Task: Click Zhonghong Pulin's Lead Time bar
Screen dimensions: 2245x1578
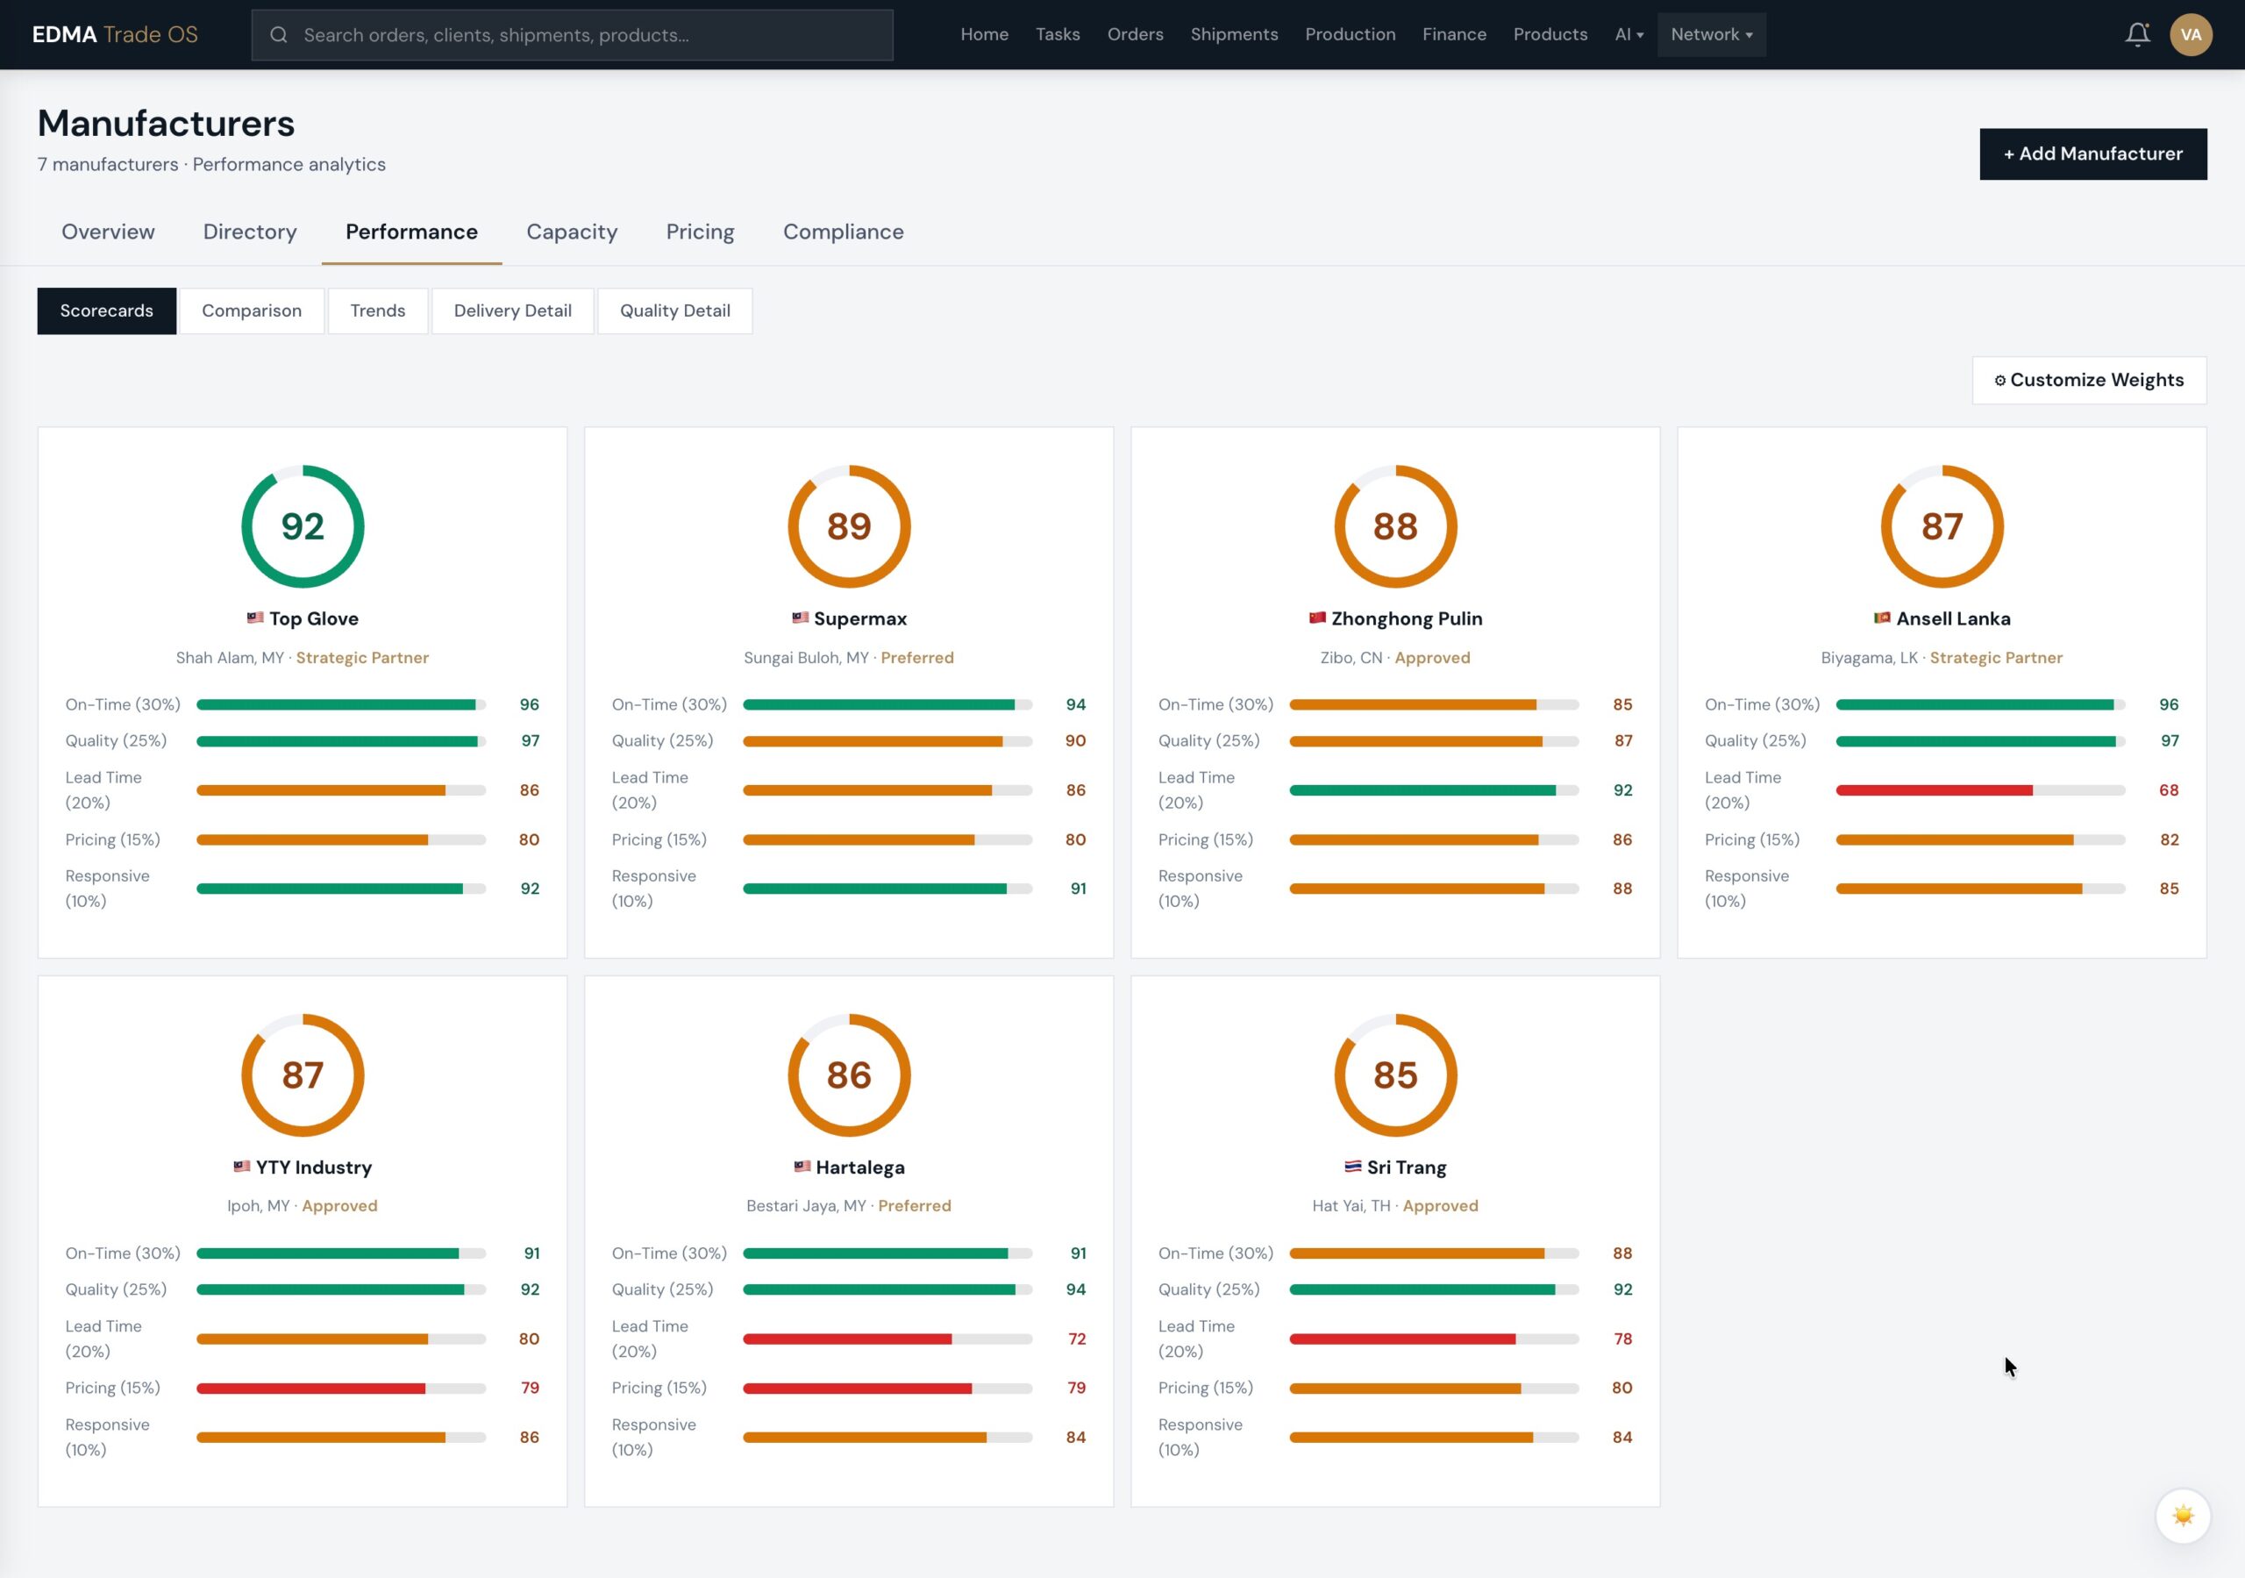Action: 1434,790
